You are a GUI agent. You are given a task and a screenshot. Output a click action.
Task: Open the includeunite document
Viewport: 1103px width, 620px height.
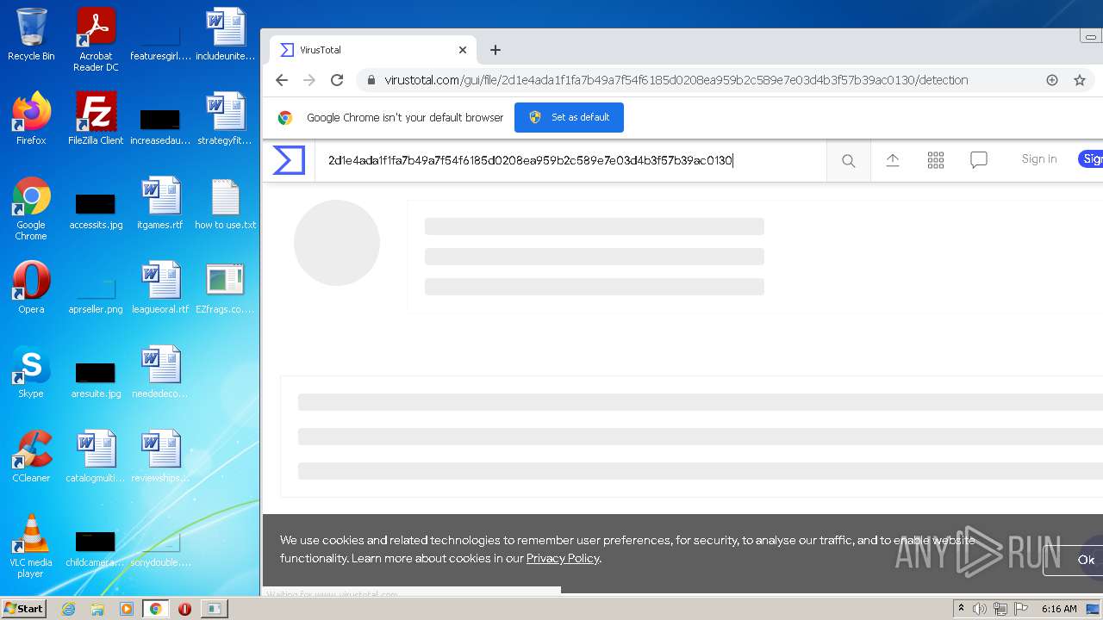point(226,34)
